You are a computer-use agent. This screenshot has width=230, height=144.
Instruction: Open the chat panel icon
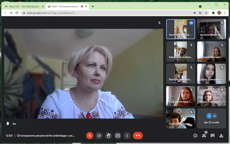pos(212,136)
